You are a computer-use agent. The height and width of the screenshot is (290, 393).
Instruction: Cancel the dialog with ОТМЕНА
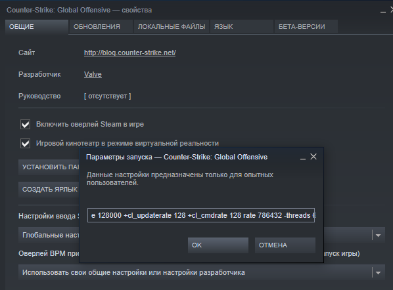285,245
